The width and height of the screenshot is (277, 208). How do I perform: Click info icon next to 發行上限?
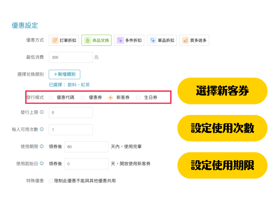pyautogui.click(x=42, y=112)
